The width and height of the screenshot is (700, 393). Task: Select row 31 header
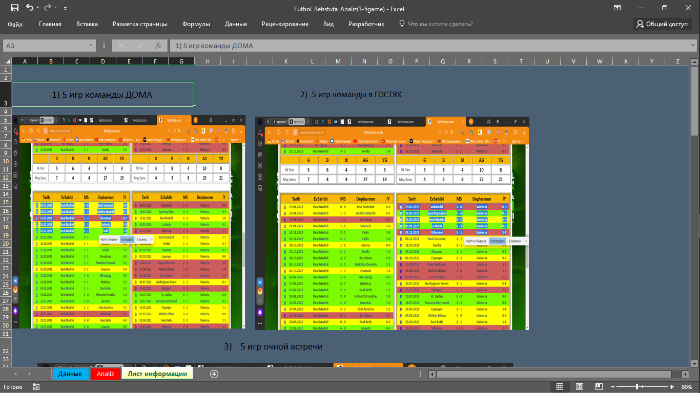[6, 334]
